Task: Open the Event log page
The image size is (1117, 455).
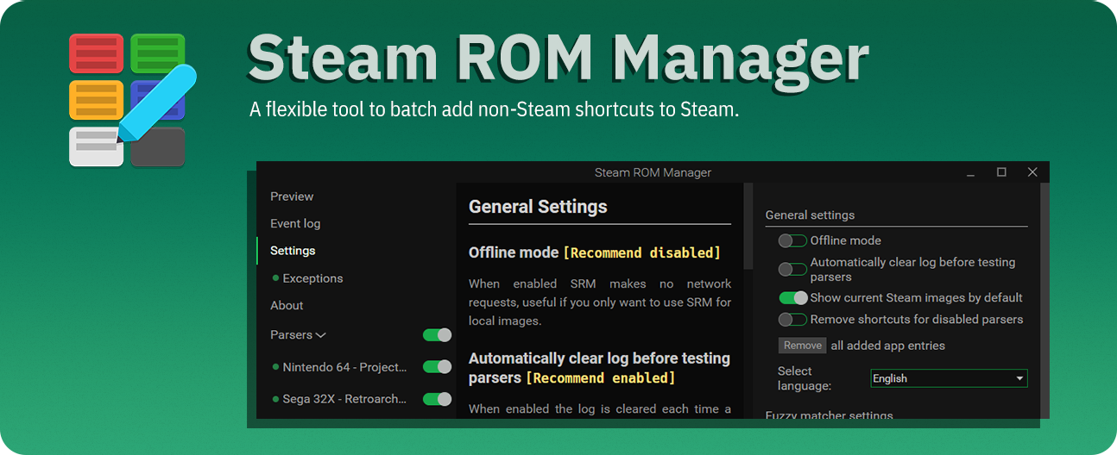Action: 295,223
